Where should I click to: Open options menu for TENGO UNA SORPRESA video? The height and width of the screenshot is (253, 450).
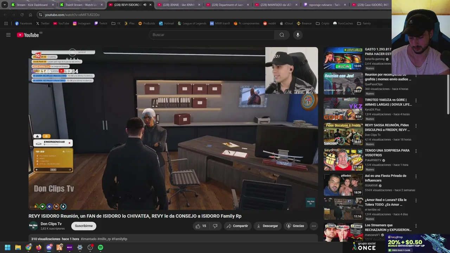[x=416, y=151]
